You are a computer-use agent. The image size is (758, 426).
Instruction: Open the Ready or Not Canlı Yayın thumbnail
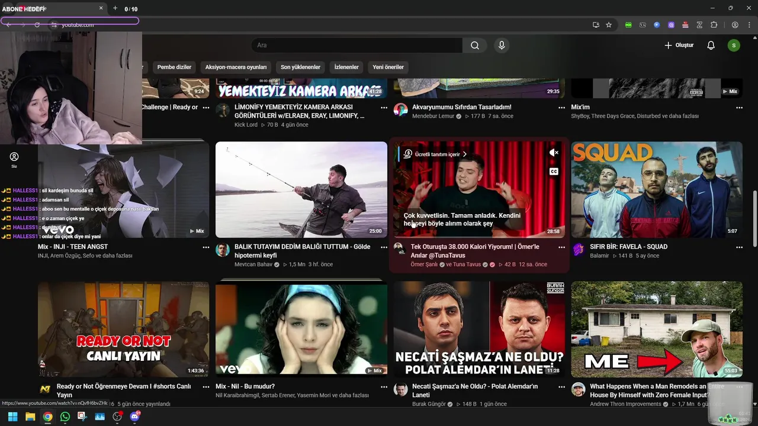pyautogui.click(x=124, y=329)
